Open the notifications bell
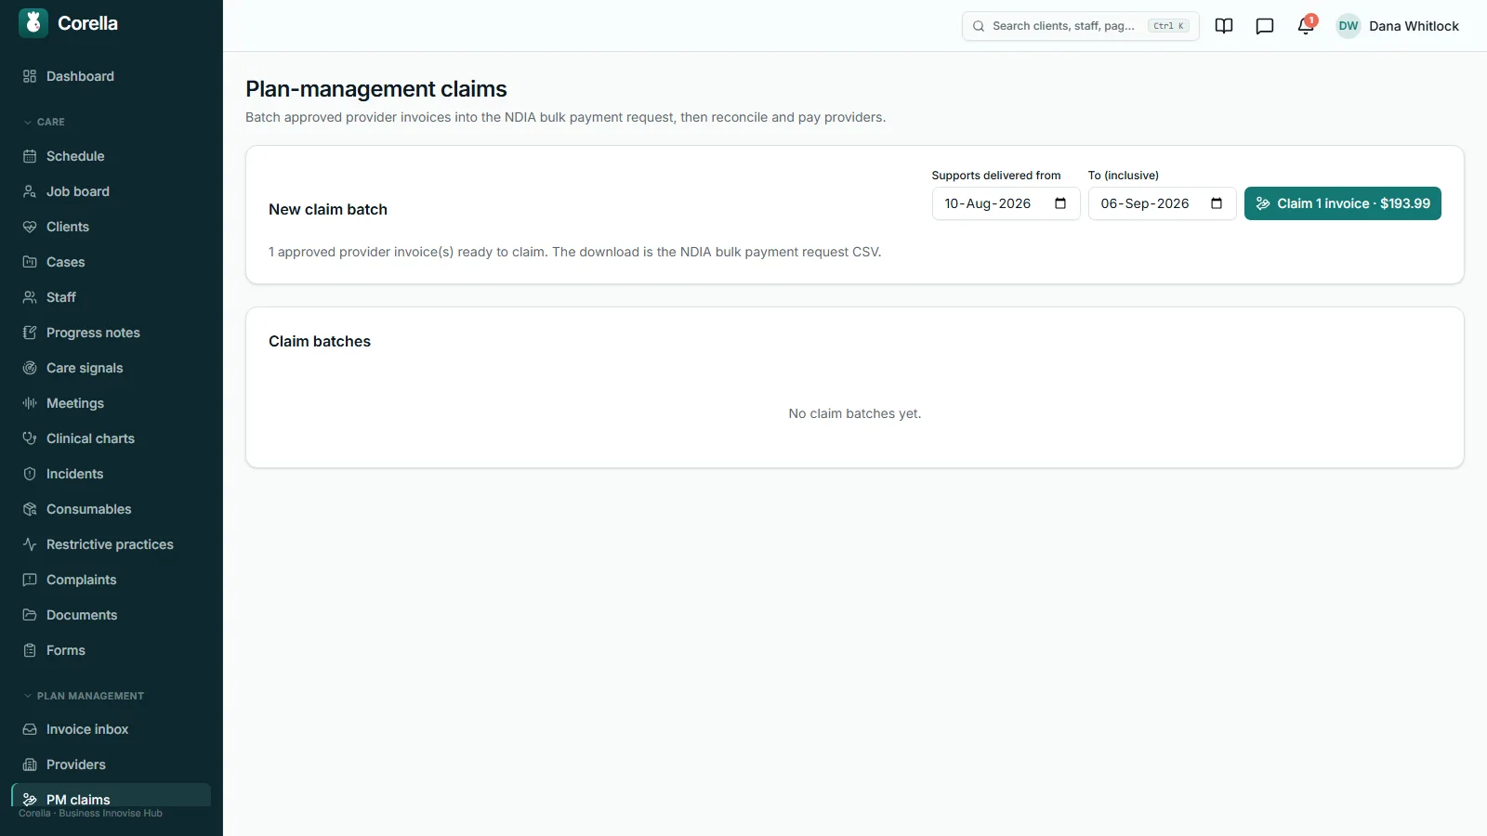 [1306, 26]
